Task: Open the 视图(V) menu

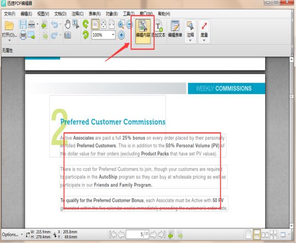Action: 43,14
